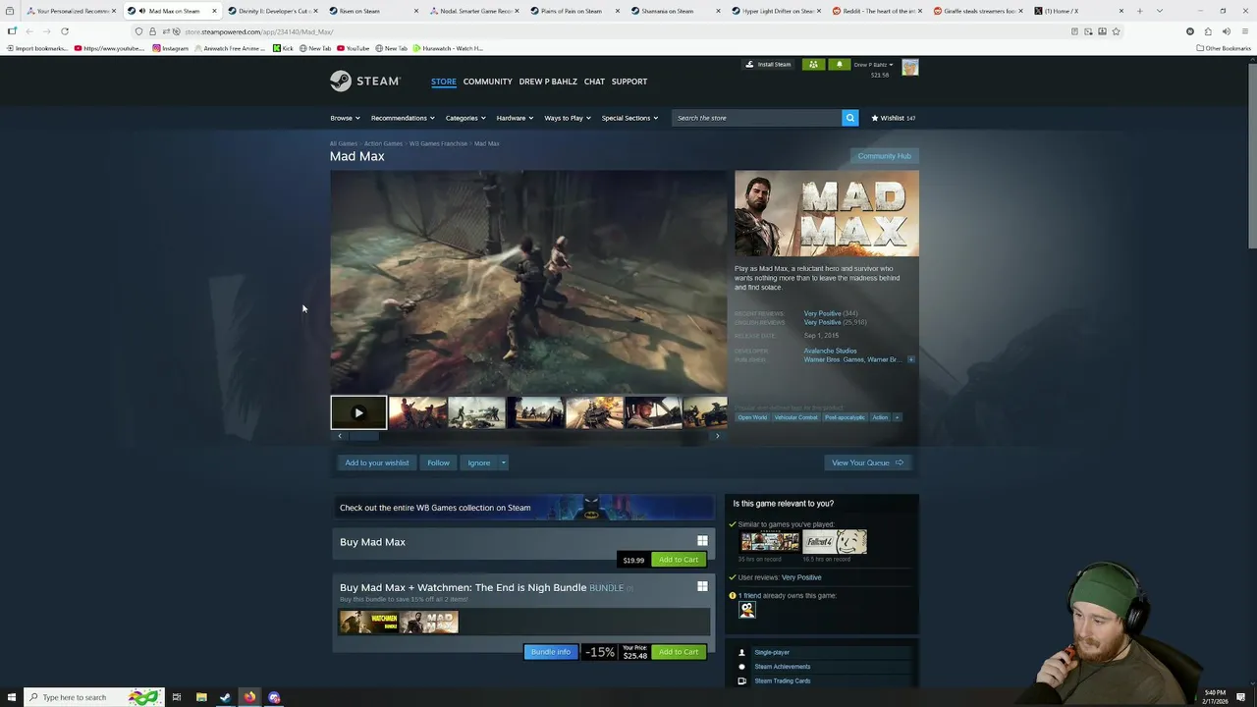The height and width of the screenshot is (707, 1257).
Task: Open the COMMUNITY nav tab
Action: pos(488,82)
